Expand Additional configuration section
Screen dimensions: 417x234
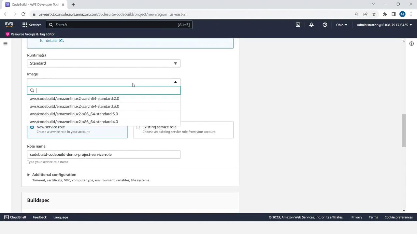tap(28, 175)
